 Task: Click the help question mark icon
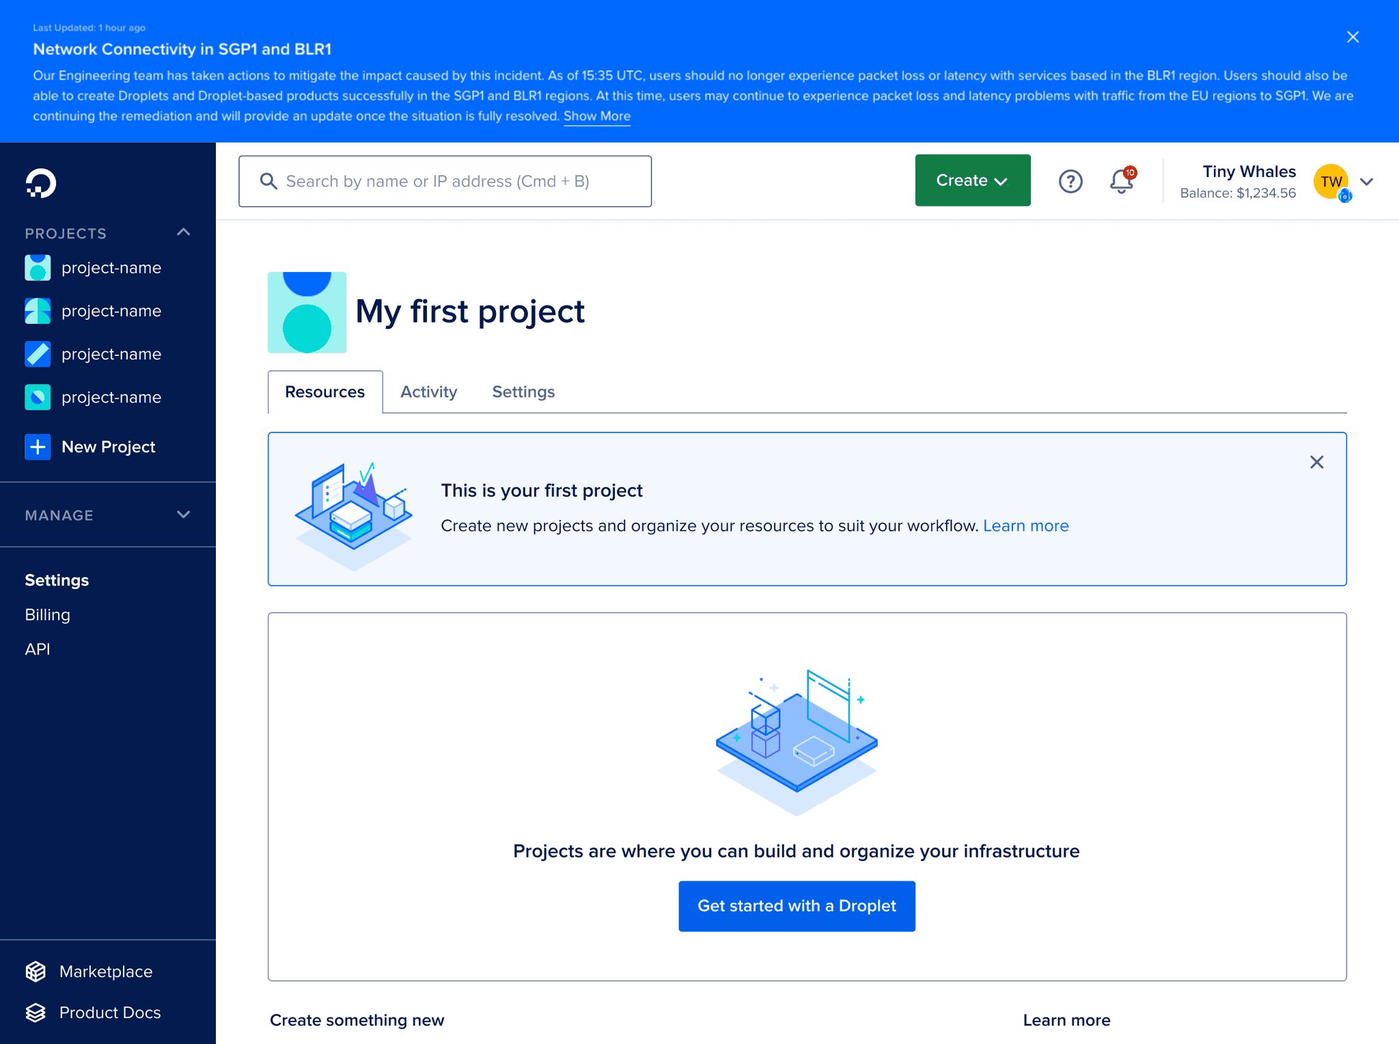[1071, 181]
